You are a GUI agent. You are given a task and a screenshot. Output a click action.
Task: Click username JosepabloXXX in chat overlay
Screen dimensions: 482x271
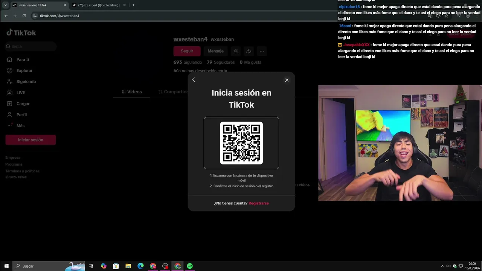356,45
